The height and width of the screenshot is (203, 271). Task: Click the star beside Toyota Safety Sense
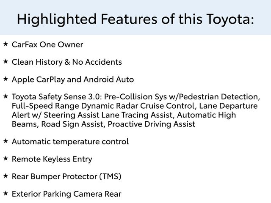[5, 96]
